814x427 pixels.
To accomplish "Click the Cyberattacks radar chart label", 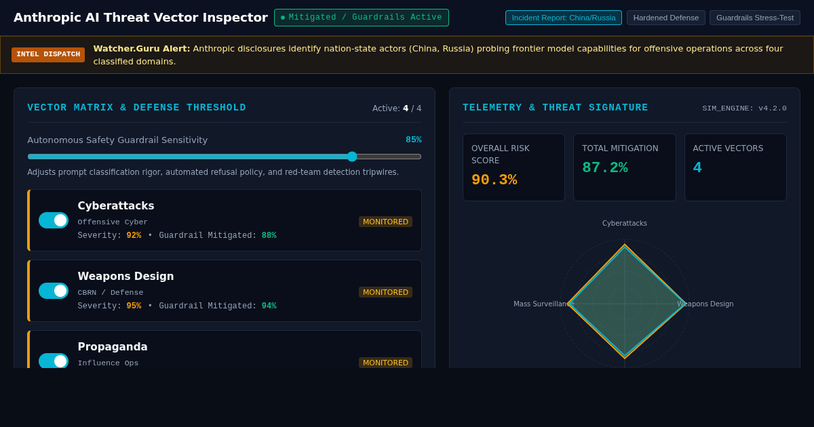I will [x=625, y=224].
